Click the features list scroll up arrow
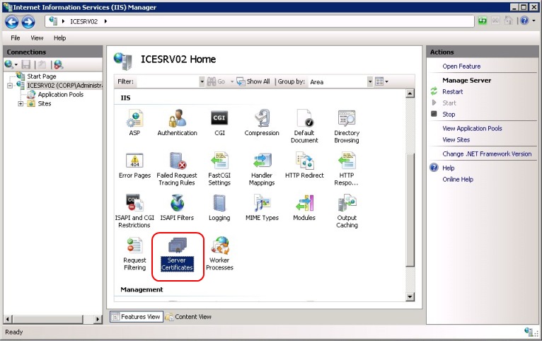Viewport: 542px width, 341px height. (x=410, y=93)
